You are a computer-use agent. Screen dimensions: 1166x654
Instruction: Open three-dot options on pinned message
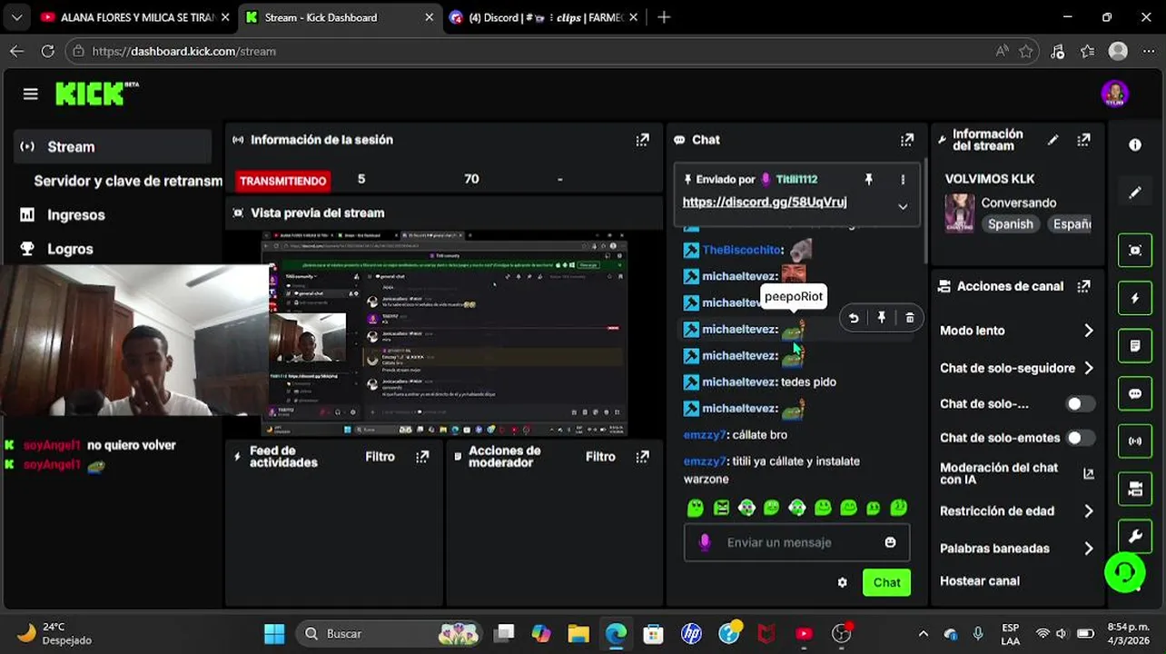point(903,180)
